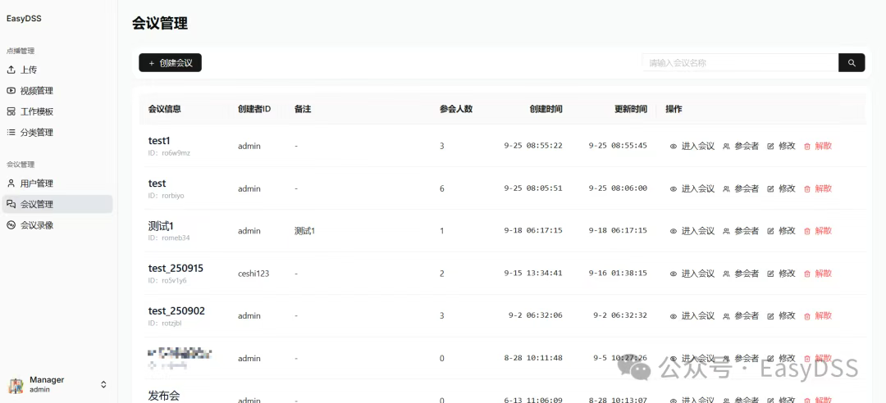Click the meeting name test_250915
The width and height of the screenshot is (886, 403).
pyautogui.click(x=176, y=269)
